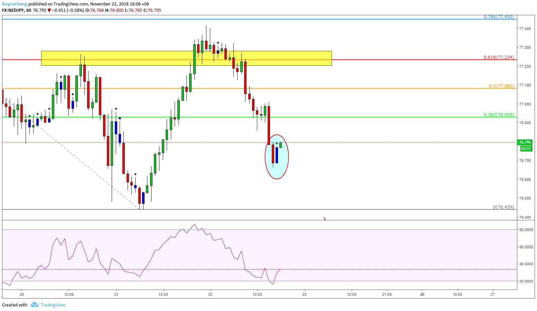Select the 0(76.439) Fibonacci label
This screenshot has height=311, width=537.
coord(503,207)
